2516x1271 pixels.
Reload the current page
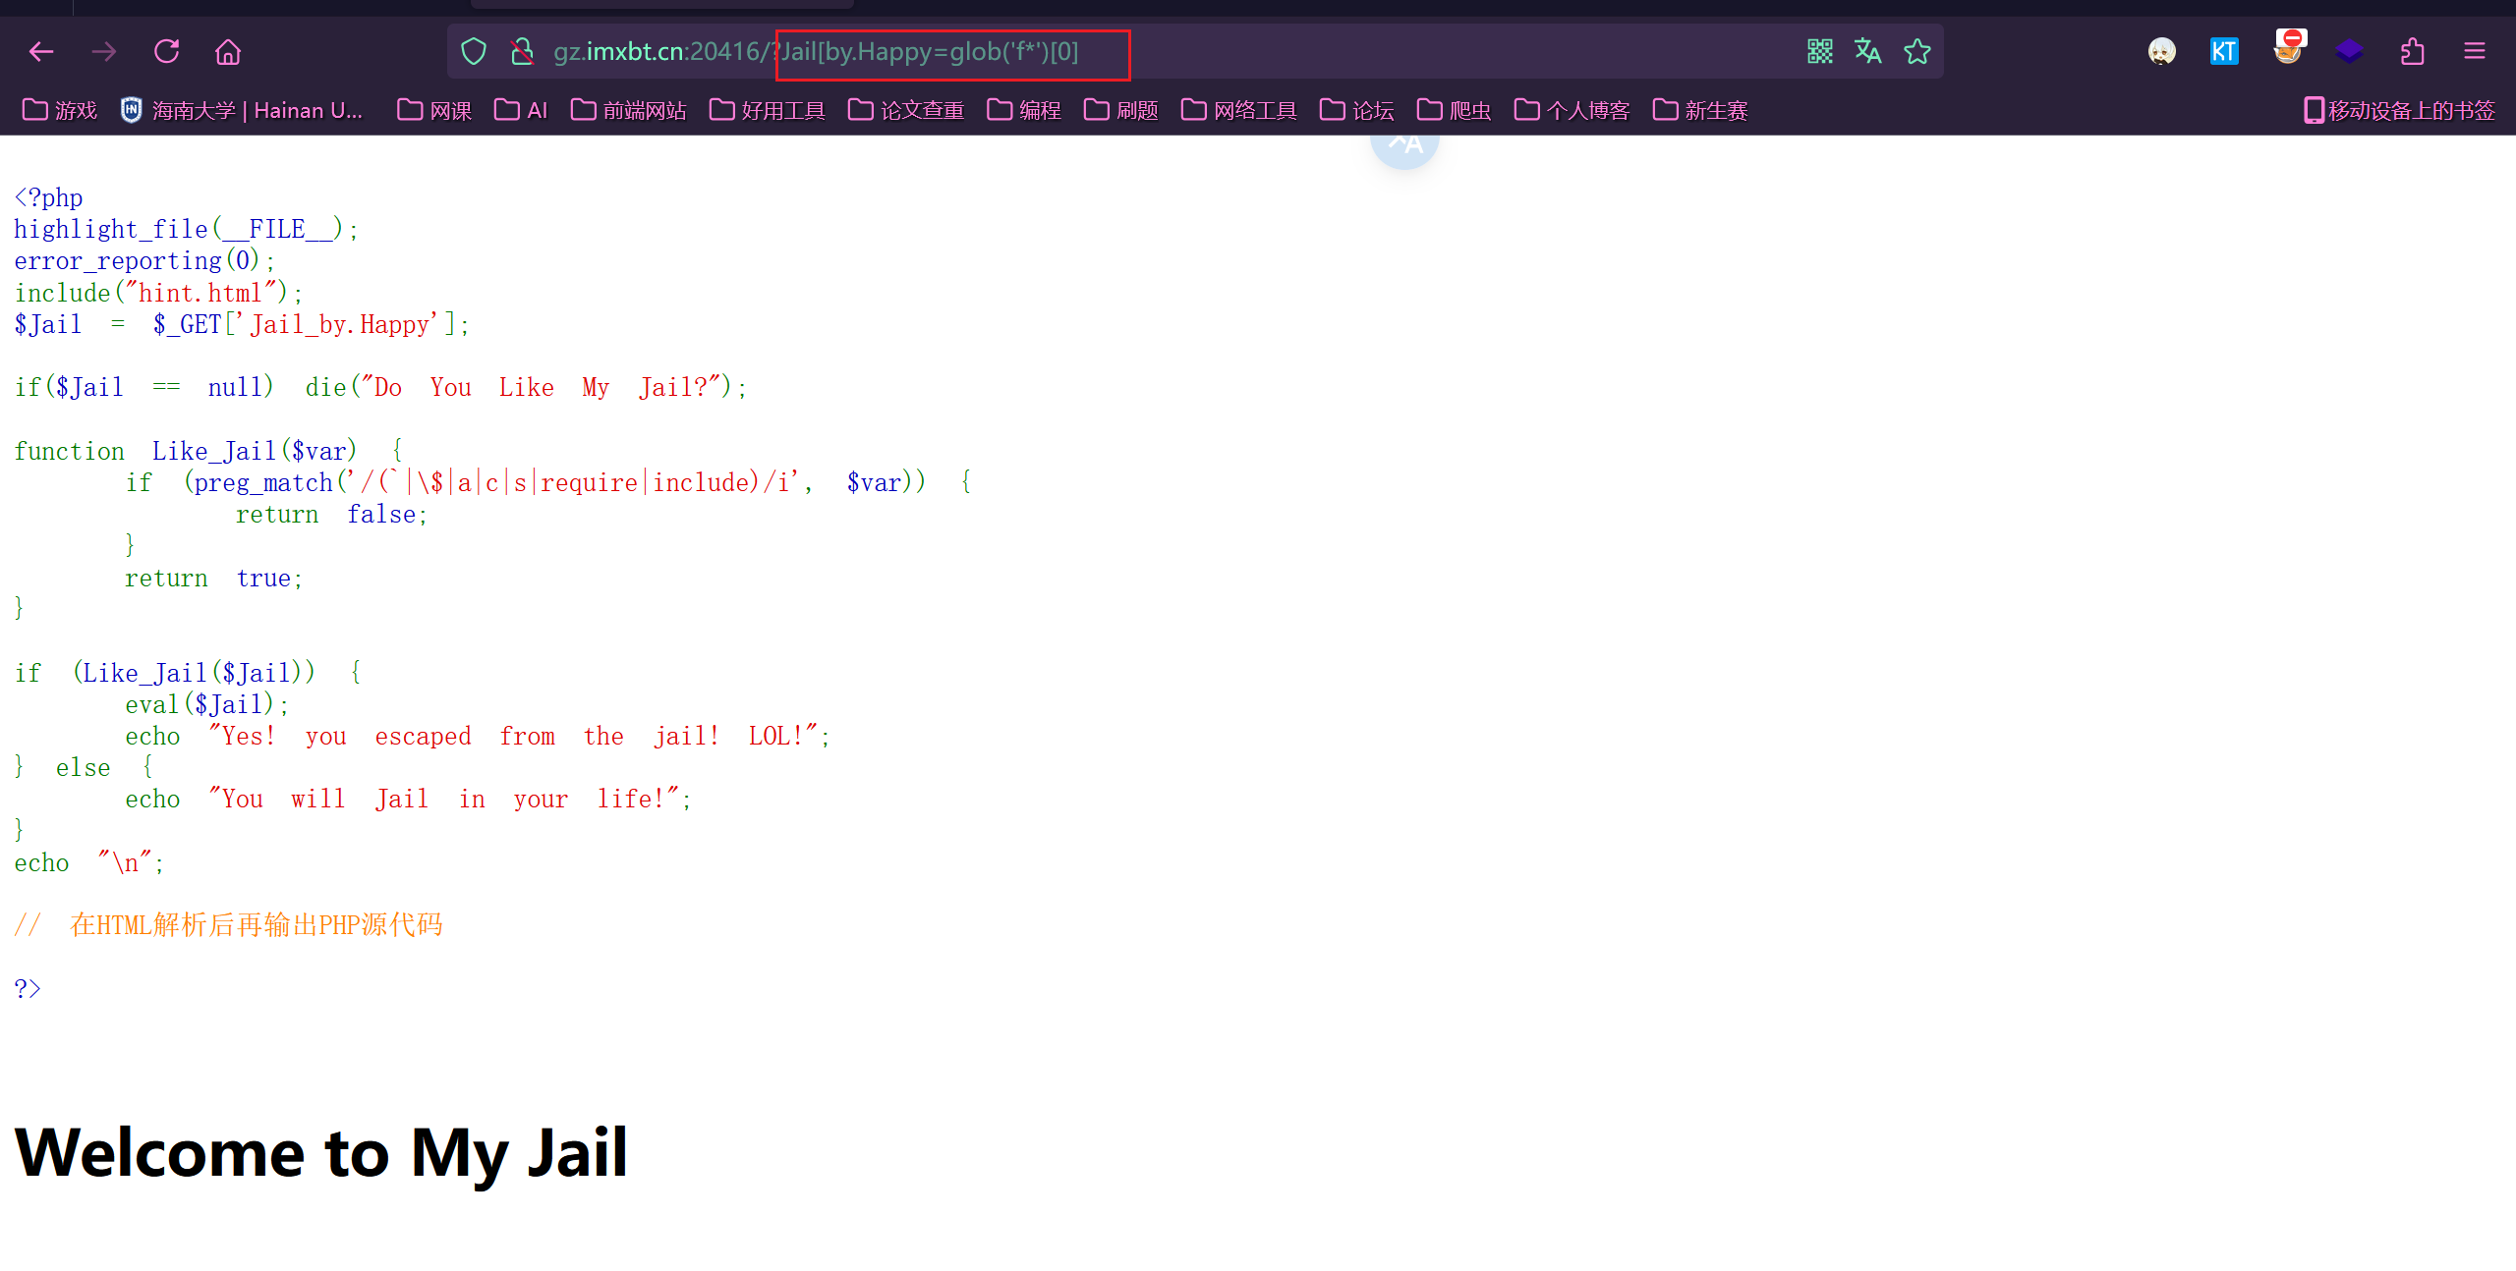(x=167, y=51)
